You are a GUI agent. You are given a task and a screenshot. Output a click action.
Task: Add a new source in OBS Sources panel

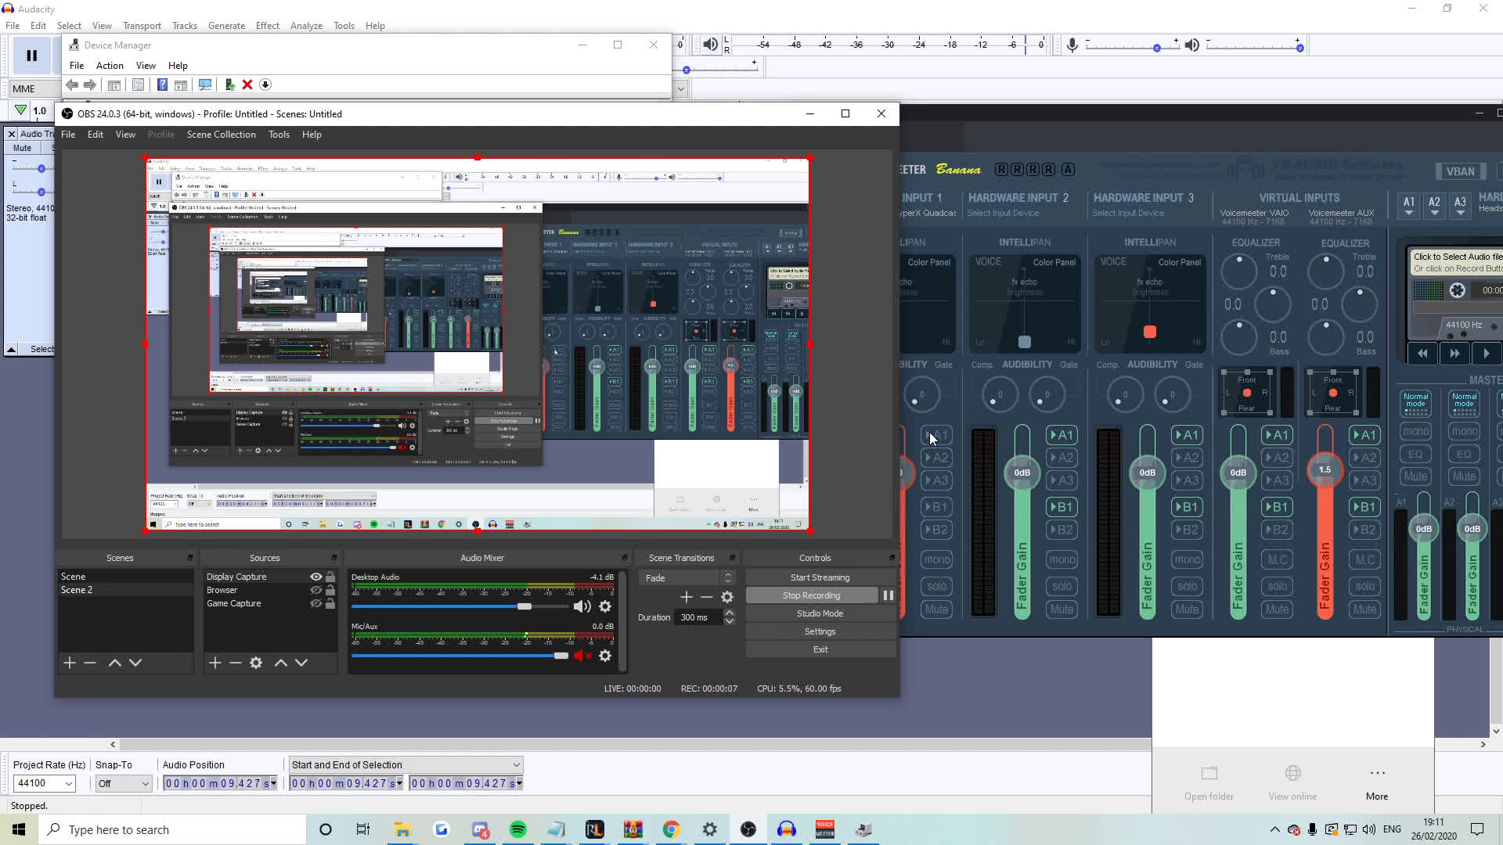215,663
